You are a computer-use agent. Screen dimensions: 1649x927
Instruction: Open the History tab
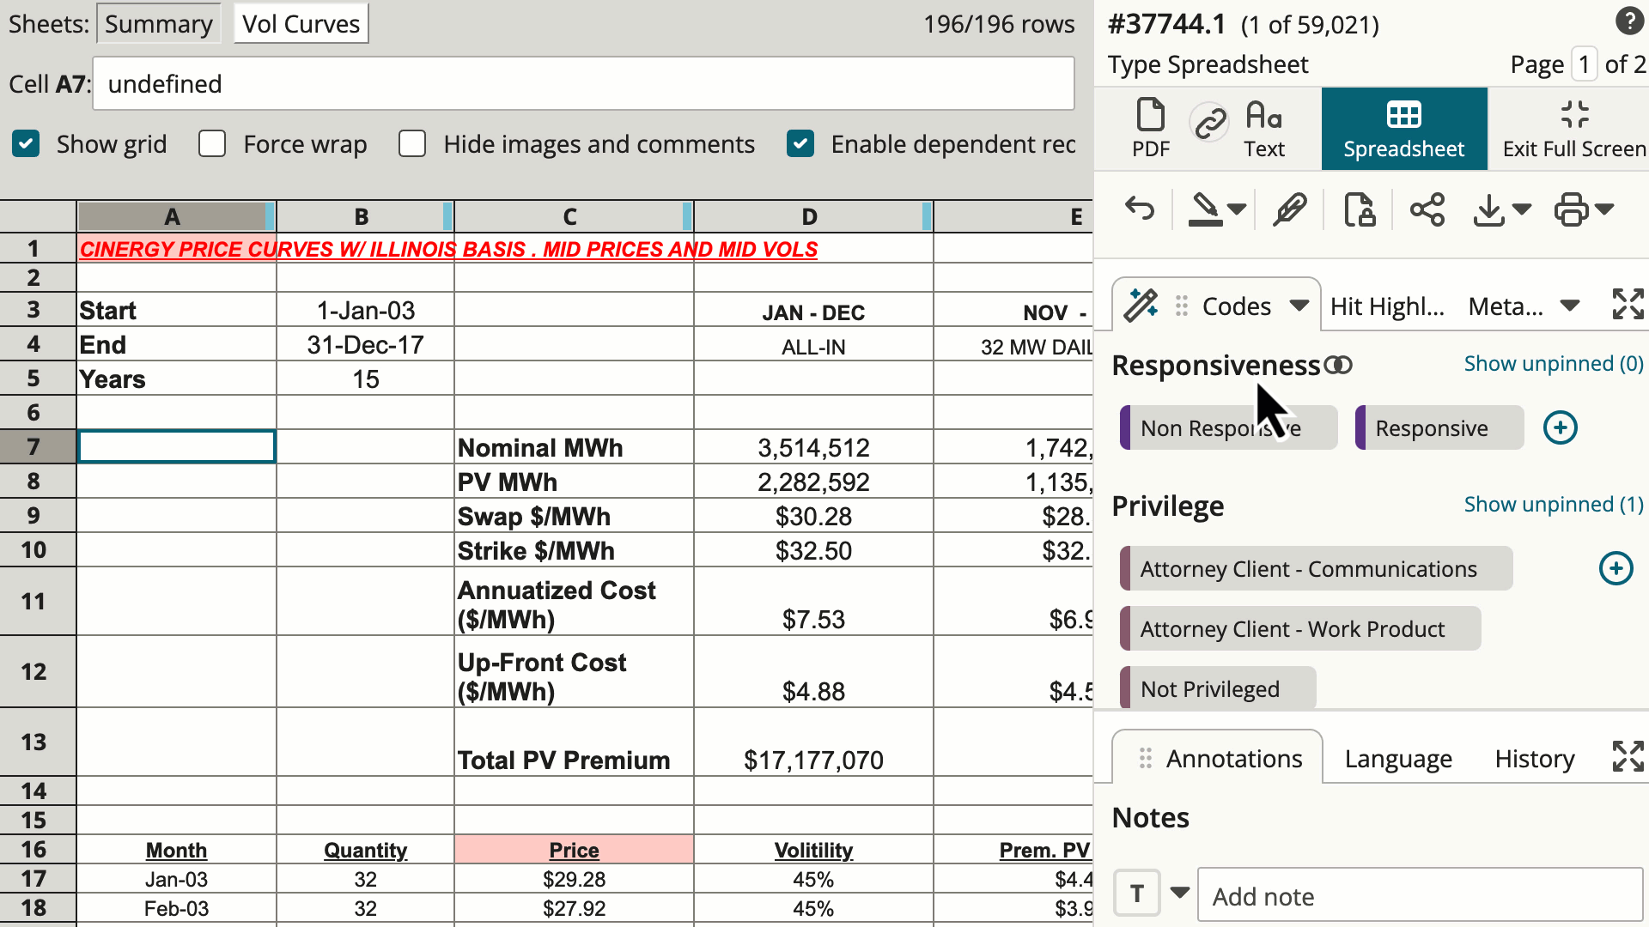[x=1534, y=758]
